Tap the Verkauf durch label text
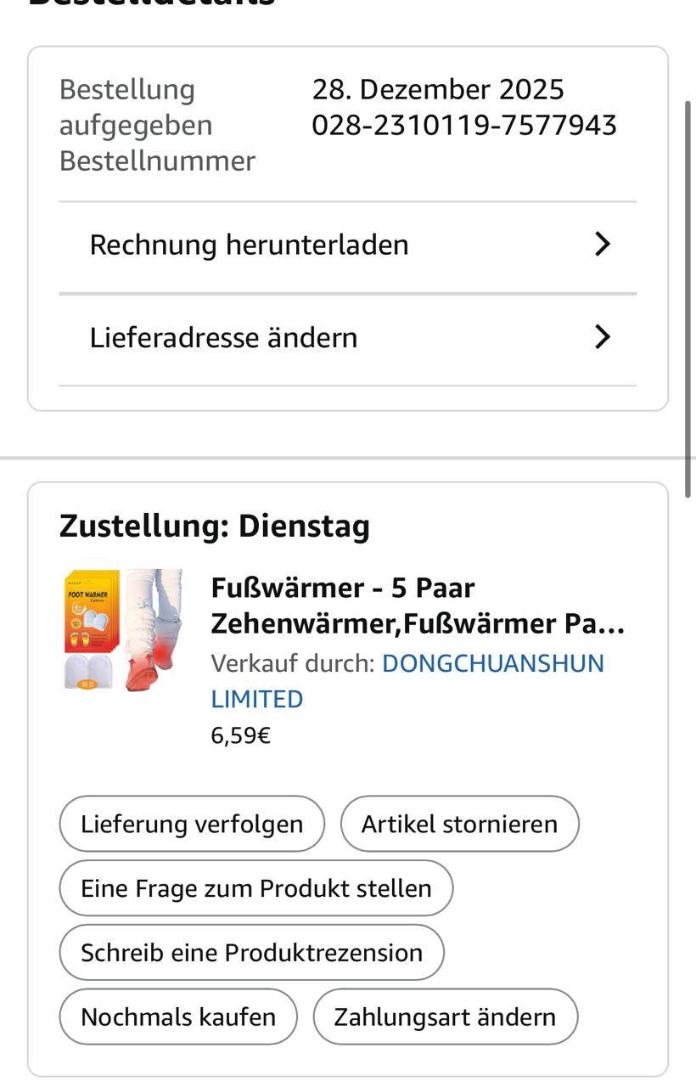 pos(292,663)
